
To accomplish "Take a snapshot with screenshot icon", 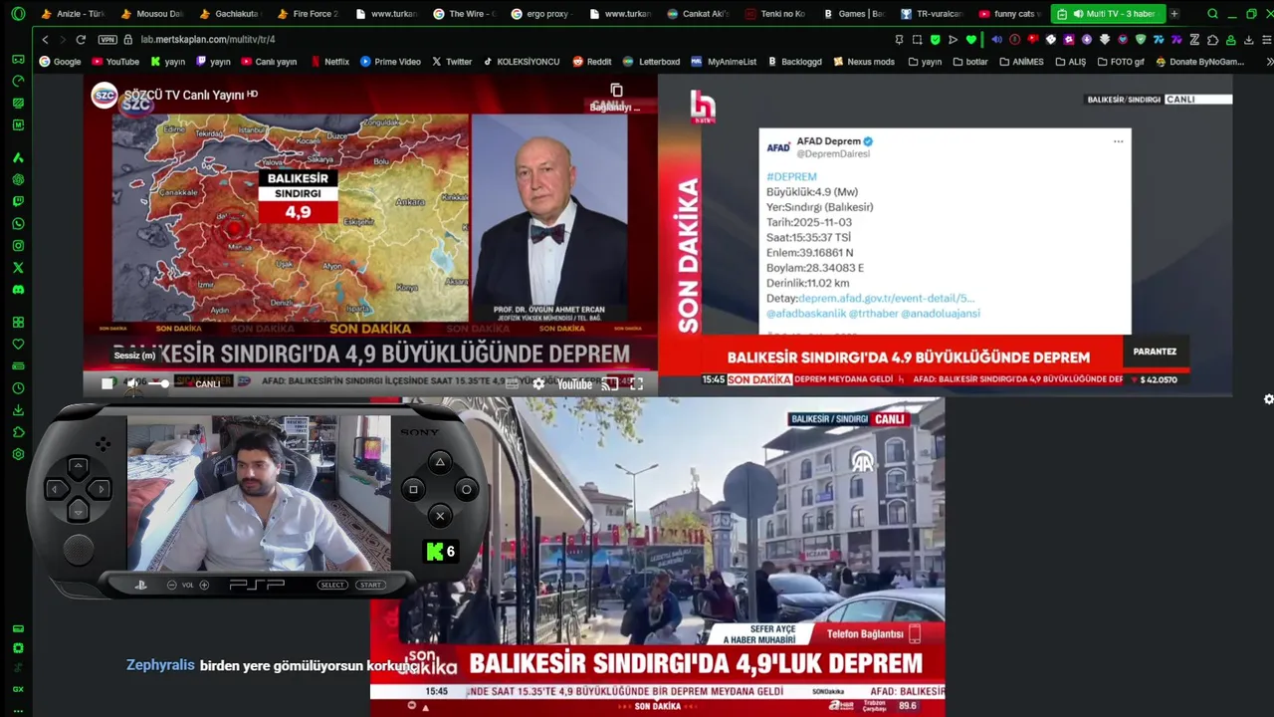I will click(x=917, y=40).
